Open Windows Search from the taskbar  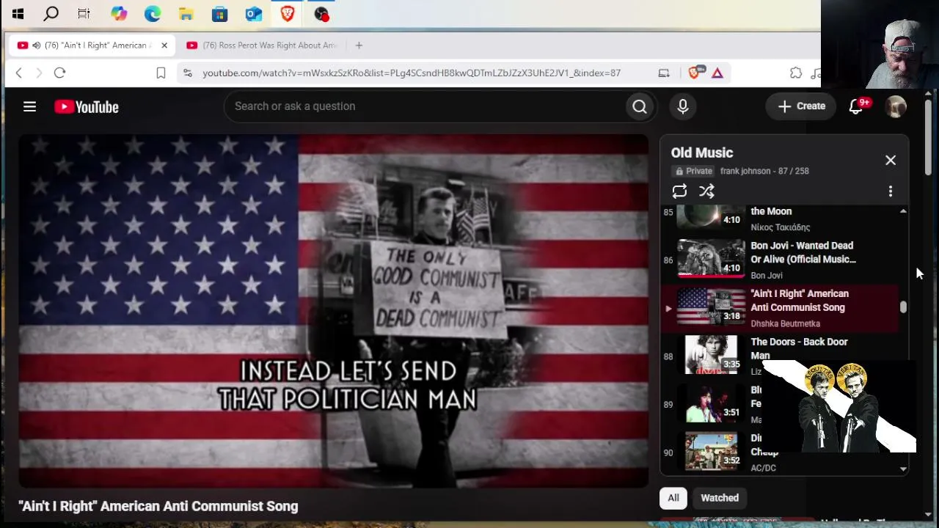pyautogui.click(x=51, y=13)
